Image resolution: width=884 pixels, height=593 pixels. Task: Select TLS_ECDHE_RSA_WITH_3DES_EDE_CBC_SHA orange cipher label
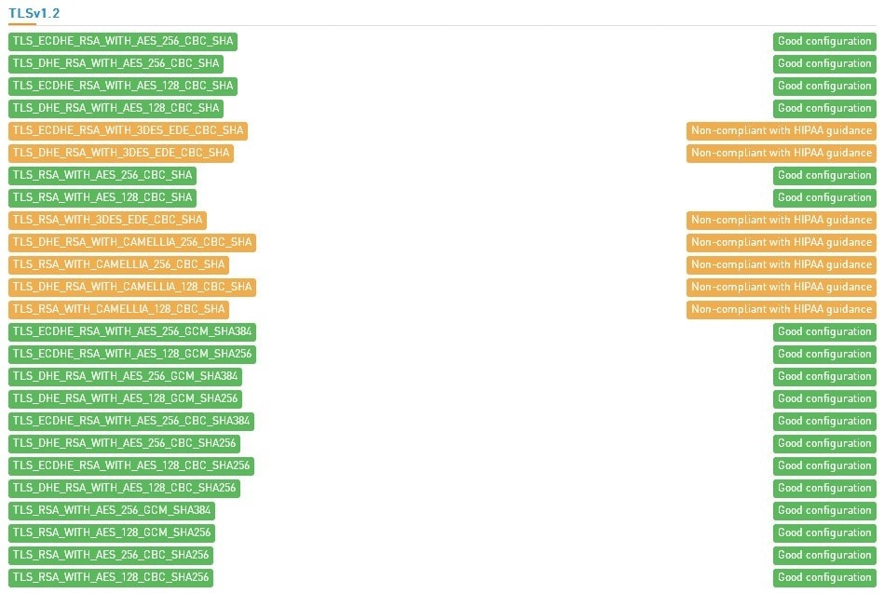[x=128, y=130]
